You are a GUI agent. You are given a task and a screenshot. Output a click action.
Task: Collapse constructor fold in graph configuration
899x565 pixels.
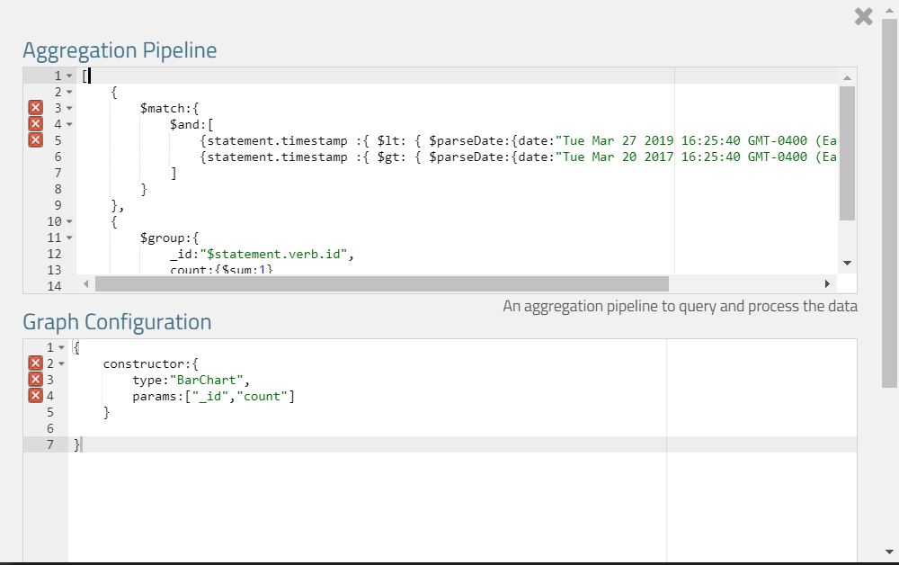(61, 364)
